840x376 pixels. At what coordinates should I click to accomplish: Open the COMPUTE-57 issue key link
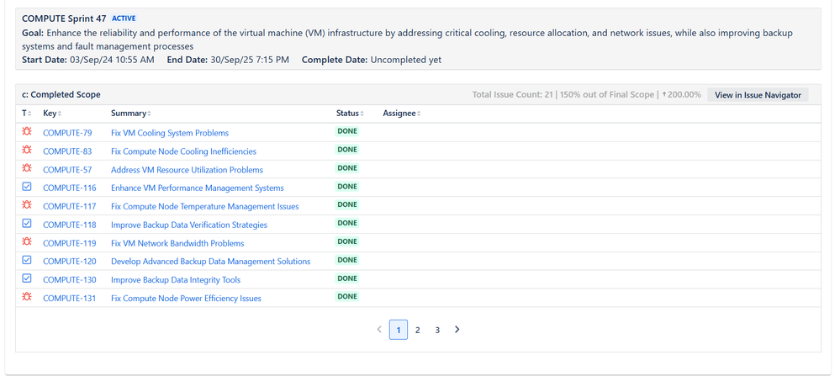(67, 170)
